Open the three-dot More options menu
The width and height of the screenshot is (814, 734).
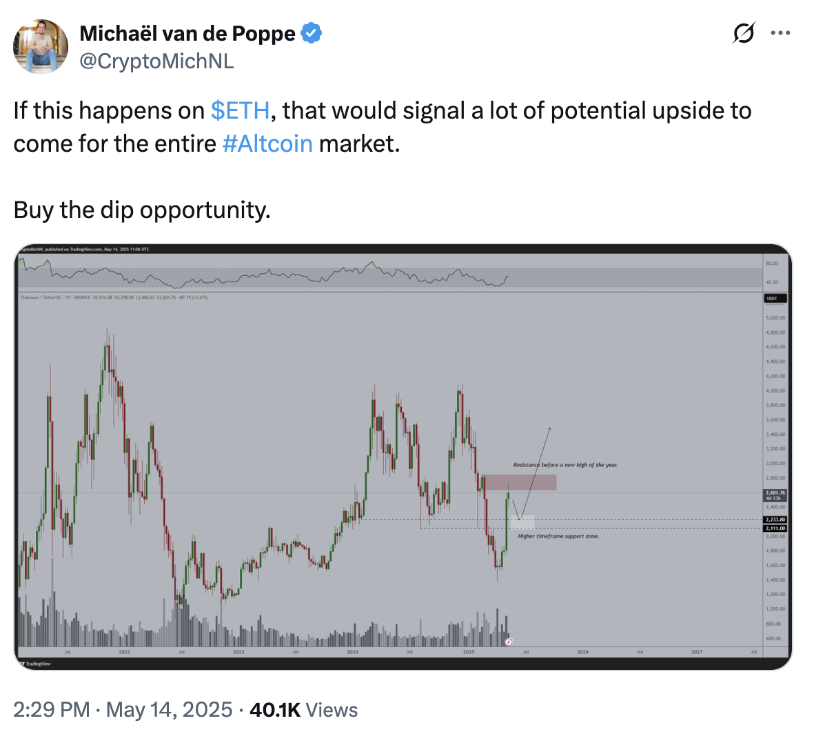pos(780,33)
